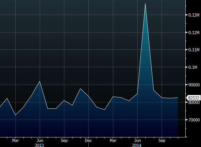
Task: Click the Mar label just after Dec
Action: [113, 141]
